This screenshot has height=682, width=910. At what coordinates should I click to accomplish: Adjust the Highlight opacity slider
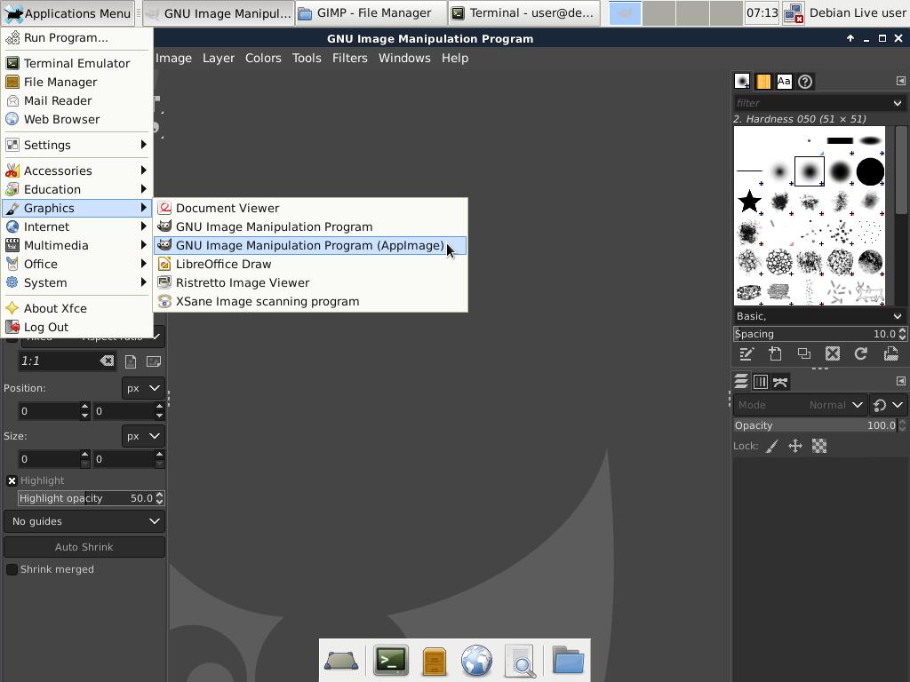coord(86,498)
